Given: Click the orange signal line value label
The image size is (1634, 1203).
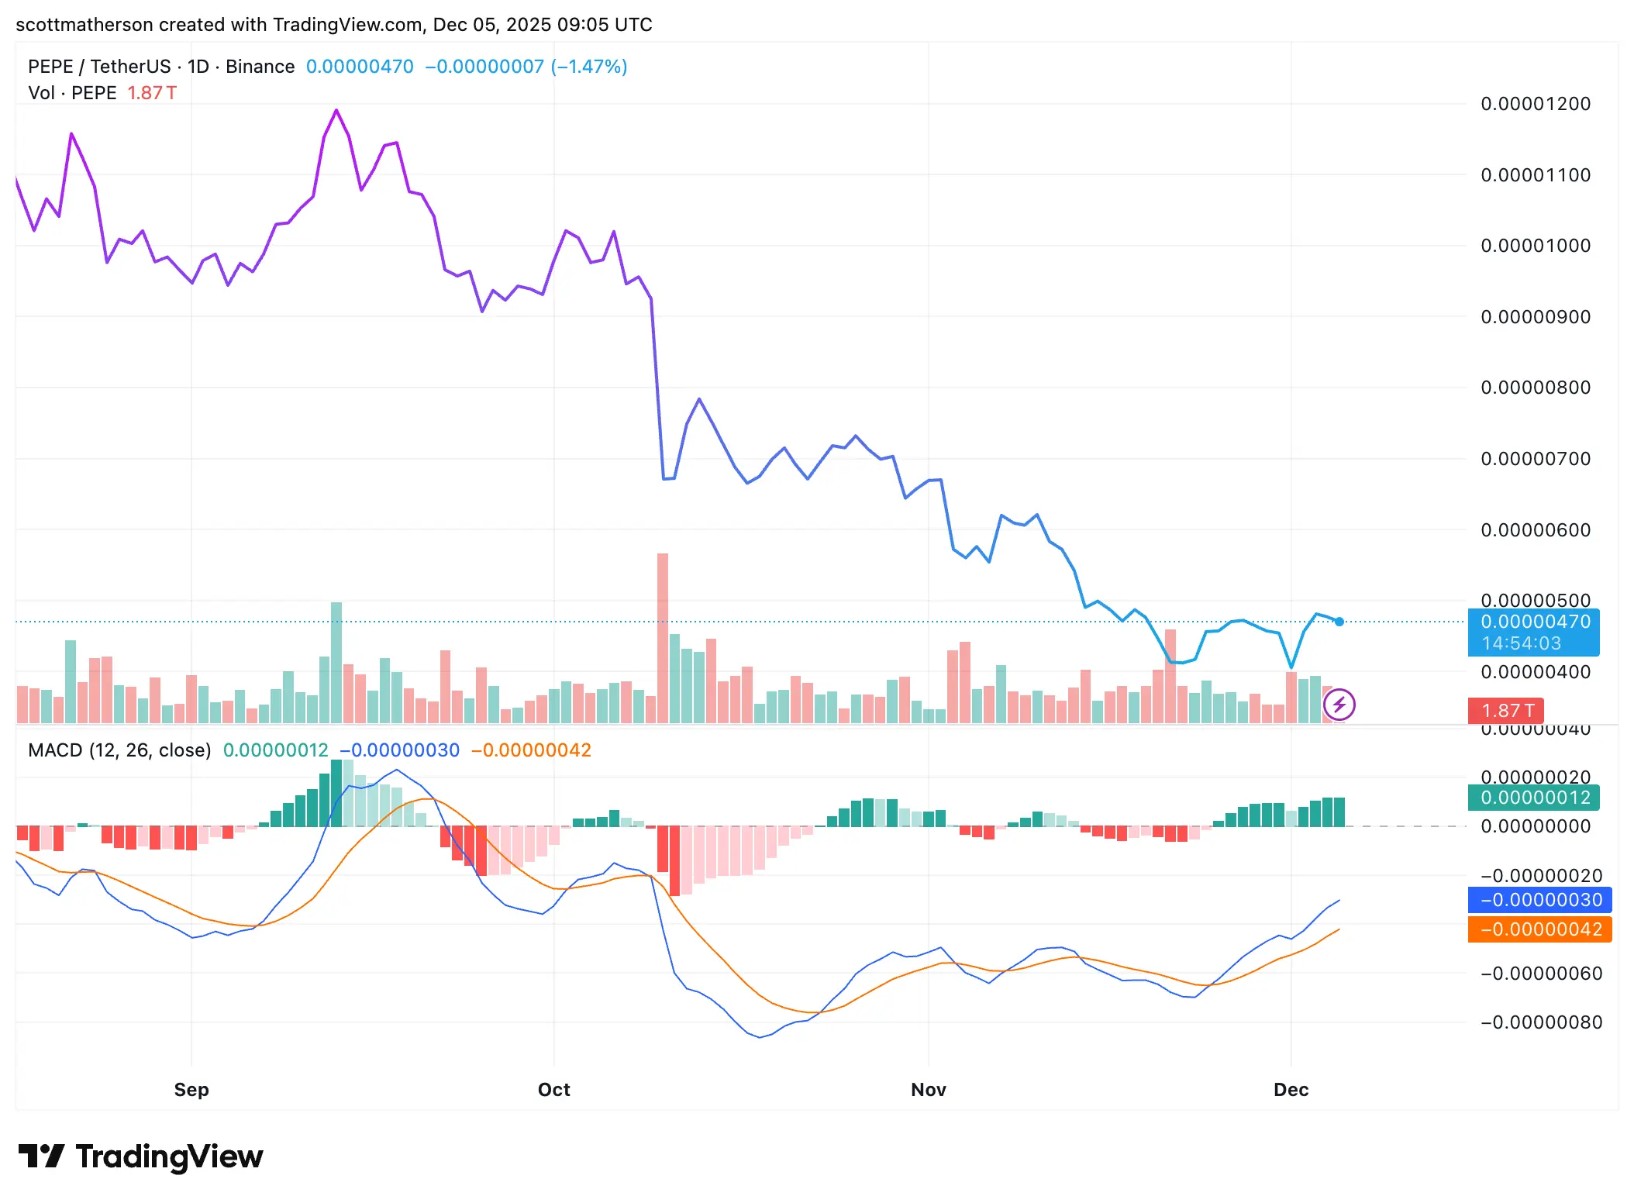Looking at the screenshot, I should click(1539, 929).
